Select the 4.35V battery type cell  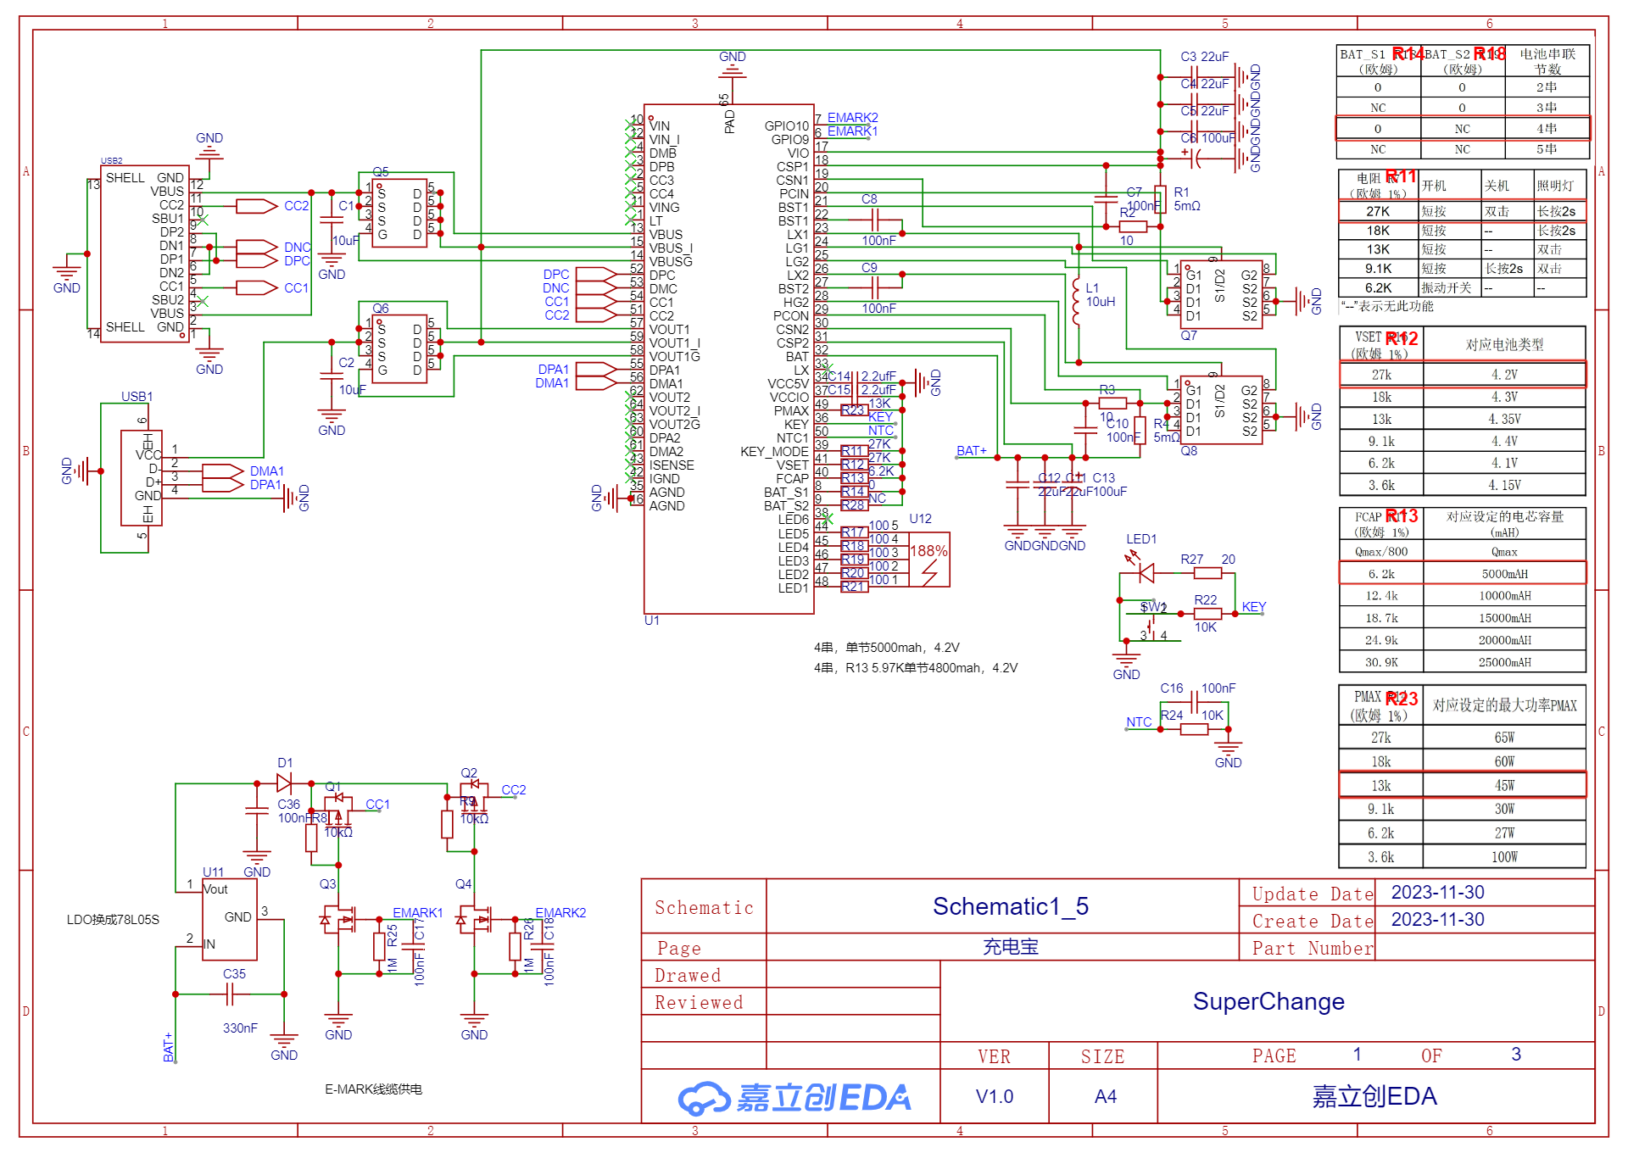click(1504, 419)
